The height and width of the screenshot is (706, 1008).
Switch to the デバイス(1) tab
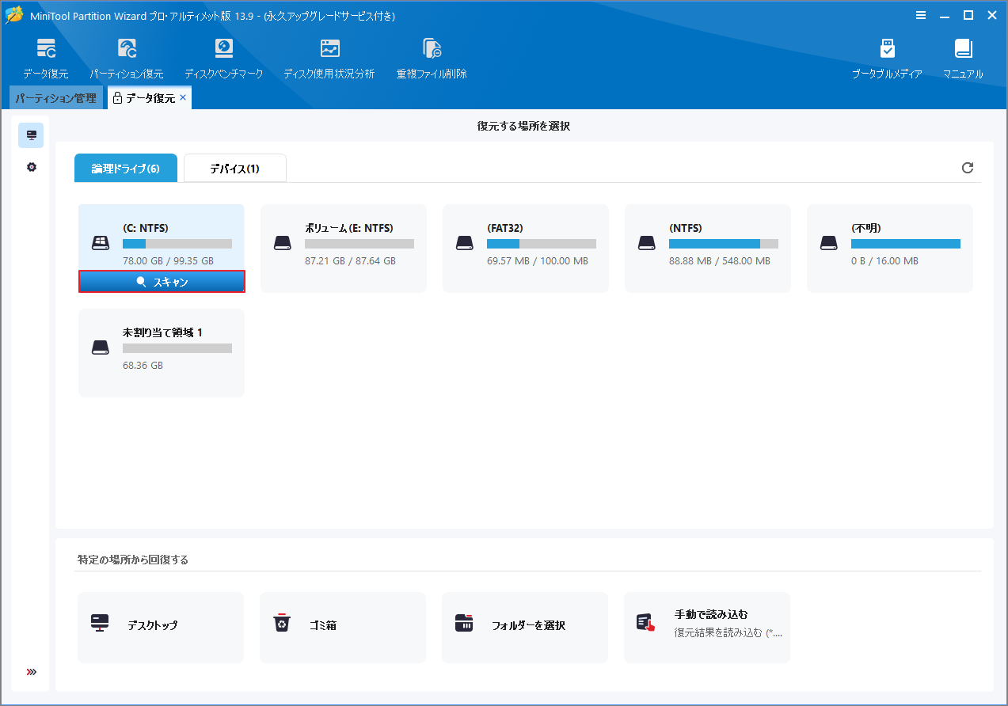[235, 169]
